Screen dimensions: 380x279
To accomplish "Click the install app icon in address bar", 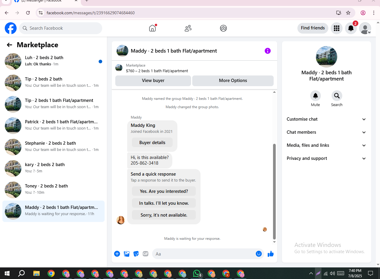I will point(339,13).
